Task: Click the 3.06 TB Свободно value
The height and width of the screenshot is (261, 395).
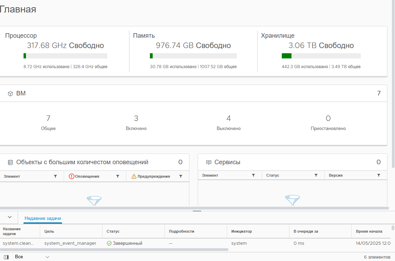Action: (x=321, y=46)
